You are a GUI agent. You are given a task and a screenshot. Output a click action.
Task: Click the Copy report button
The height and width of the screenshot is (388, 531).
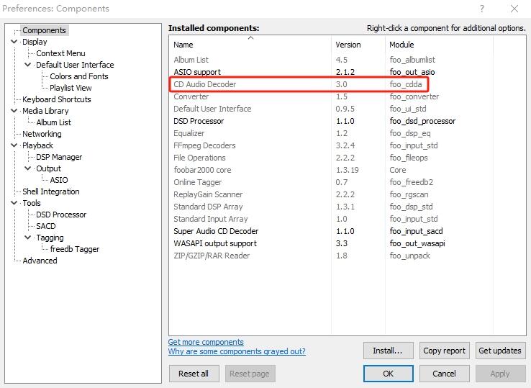(x=444, y=351)
